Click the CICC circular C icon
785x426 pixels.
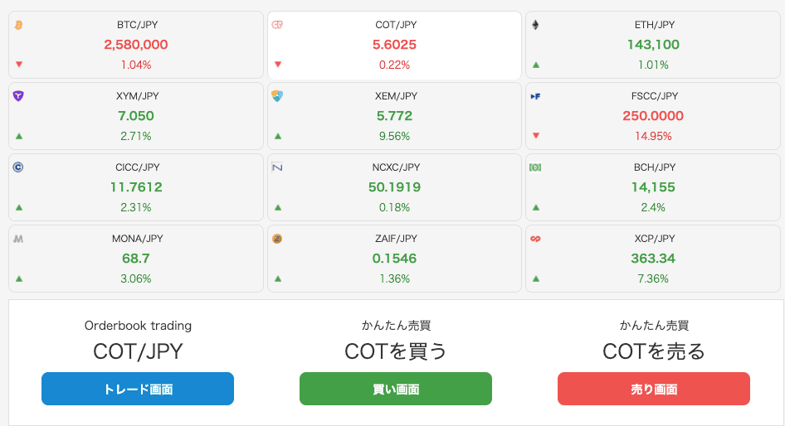tap(18, 167)
